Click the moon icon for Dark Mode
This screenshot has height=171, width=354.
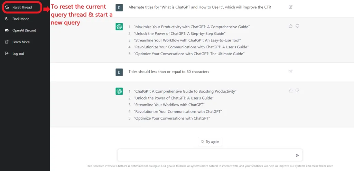click(7, 19)
